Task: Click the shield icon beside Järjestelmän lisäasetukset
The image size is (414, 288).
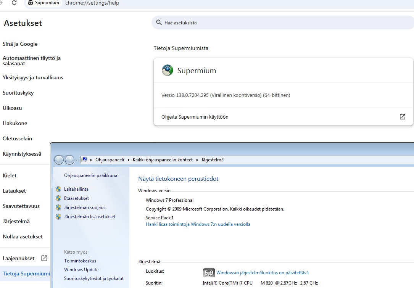Action: point(58,217)
